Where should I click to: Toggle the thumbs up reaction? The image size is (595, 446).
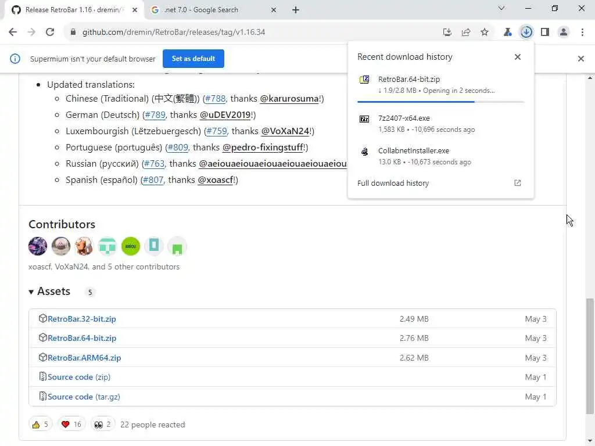click(x=40, y=425)
